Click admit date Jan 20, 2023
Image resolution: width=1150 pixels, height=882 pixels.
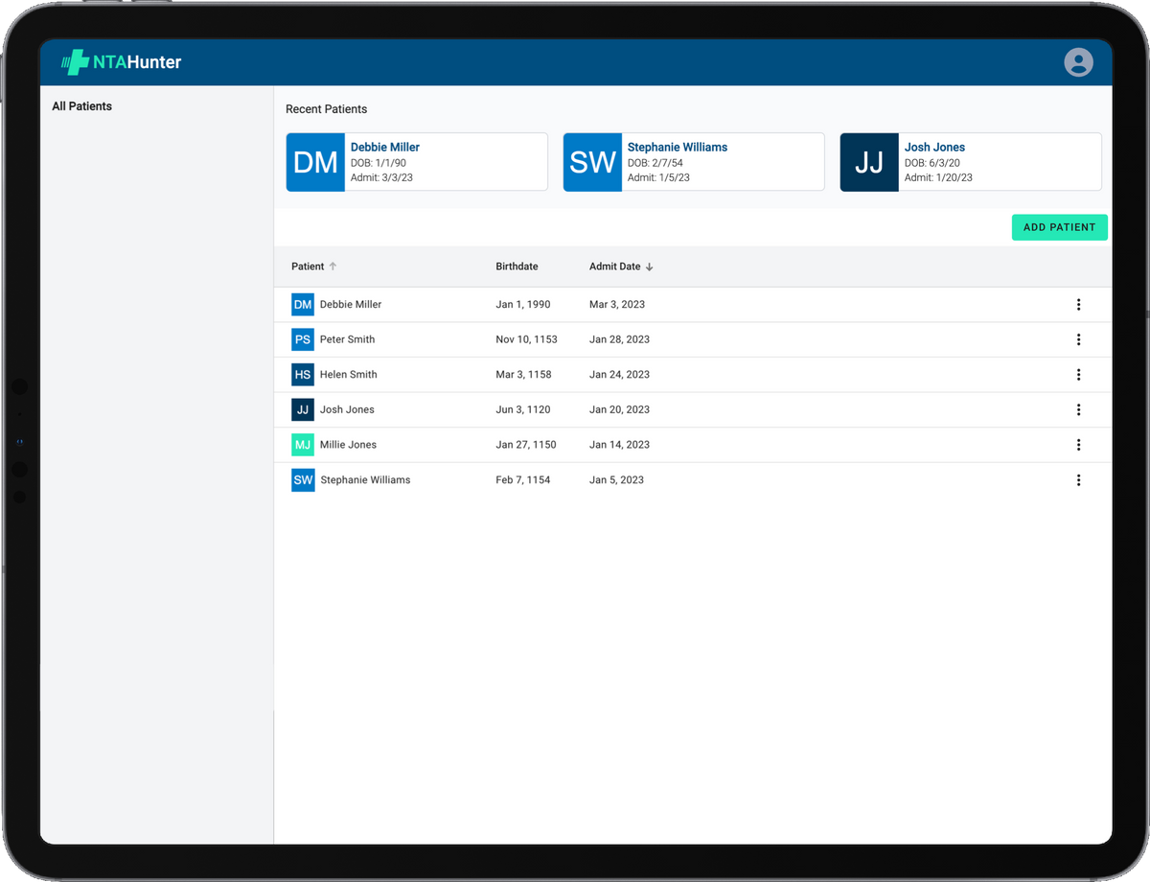coord(619,410)
